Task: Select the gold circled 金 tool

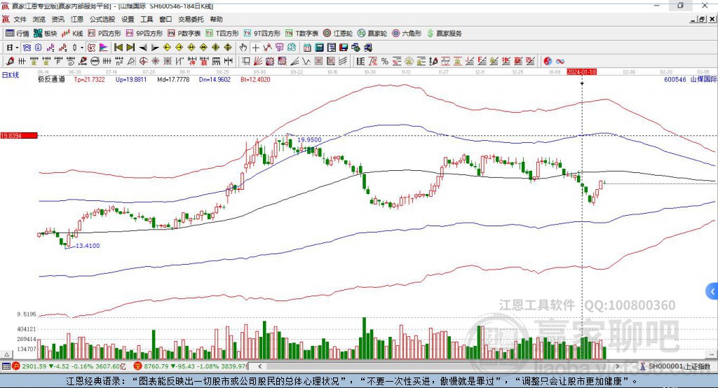Action: tap(409, 61)
